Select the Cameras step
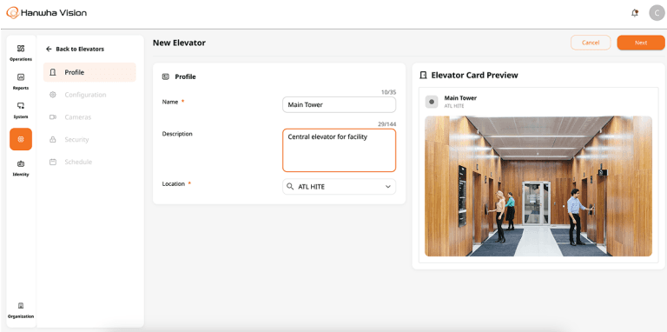The image size is (667, 332). [x=89, y=117]
